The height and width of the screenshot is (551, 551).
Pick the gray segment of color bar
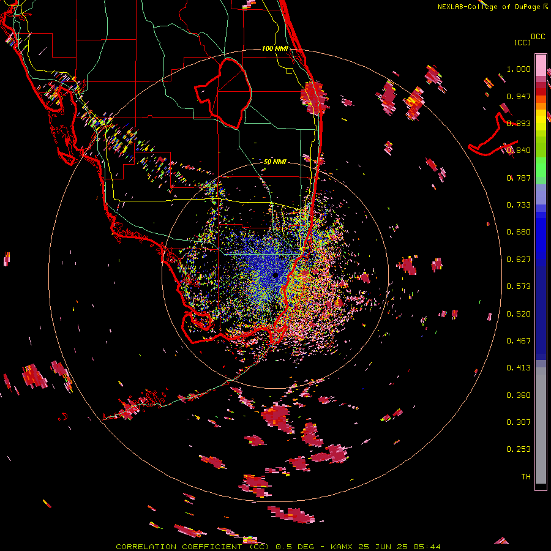[541, 425]
